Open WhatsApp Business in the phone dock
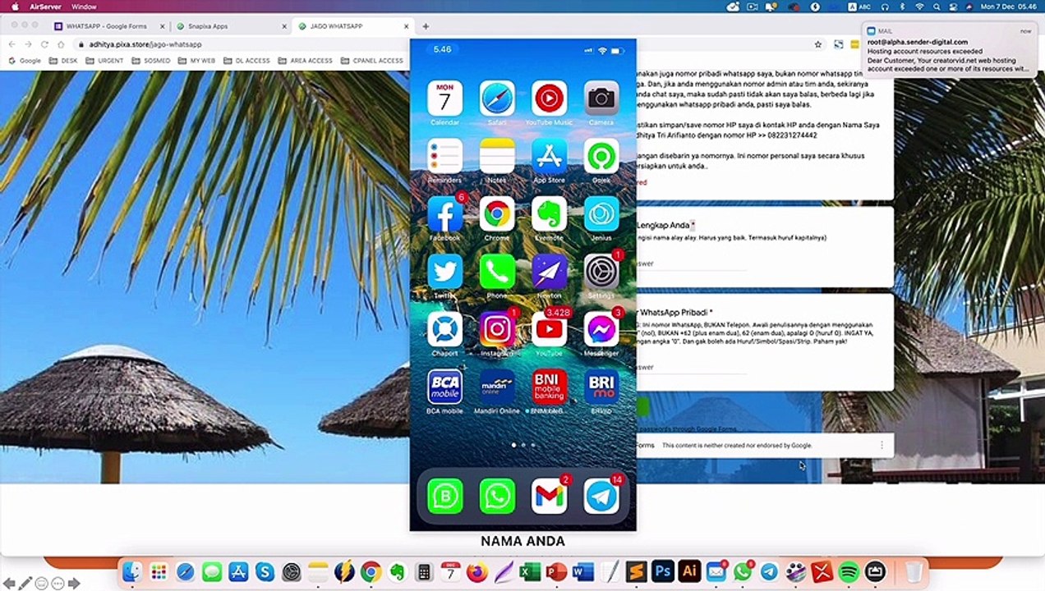This screenshot has width=1045, height=591. click(x=444, y=497)
